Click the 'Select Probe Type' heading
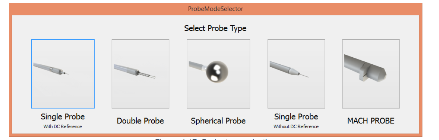Image resolution: width=439 pixels, height=140 pixels. click(215, 28)
